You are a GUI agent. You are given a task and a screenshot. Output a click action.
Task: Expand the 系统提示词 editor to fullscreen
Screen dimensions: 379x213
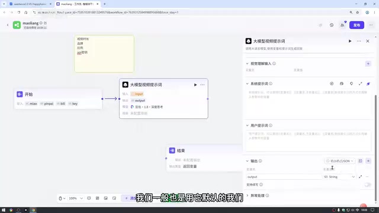click(361, 83)
